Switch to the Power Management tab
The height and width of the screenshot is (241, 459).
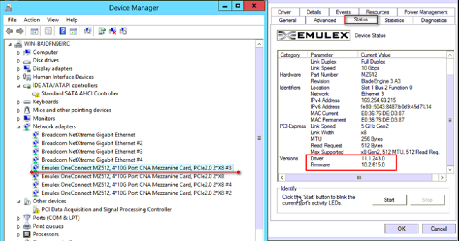pos(425,12)
